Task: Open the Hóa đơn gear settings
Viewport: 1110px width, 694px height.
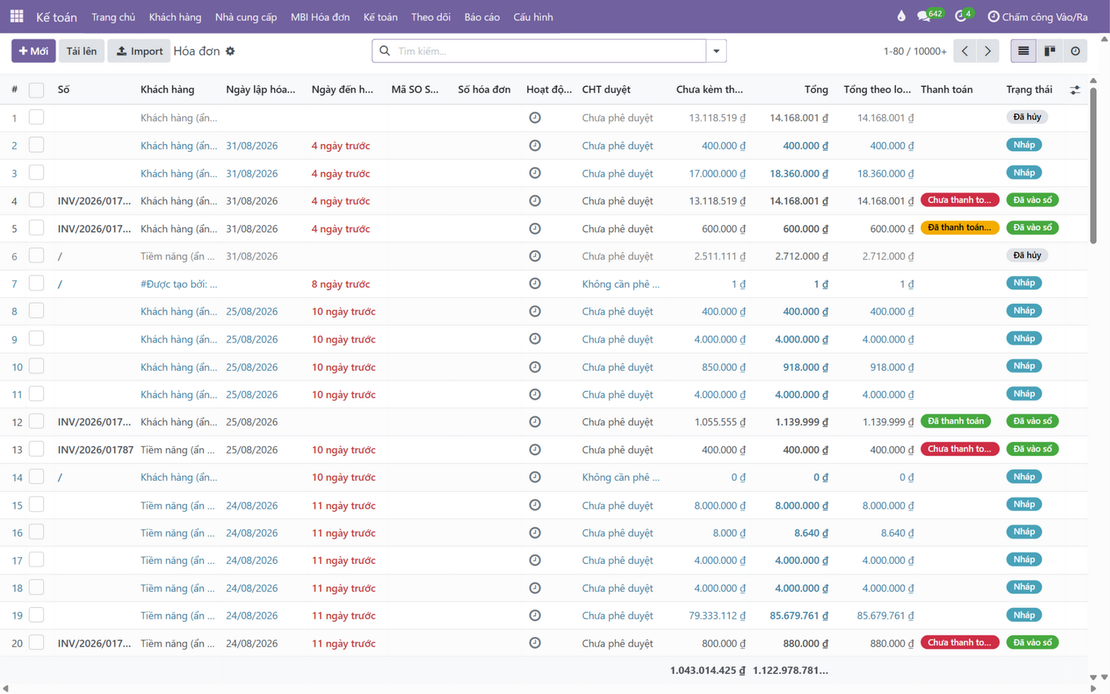Action: point(231,51)
